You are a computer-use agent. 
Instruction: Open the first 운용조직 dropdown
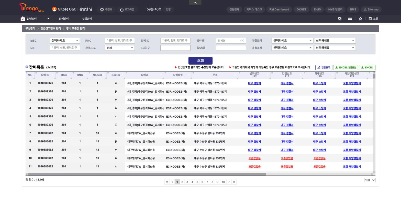[292, 48]
